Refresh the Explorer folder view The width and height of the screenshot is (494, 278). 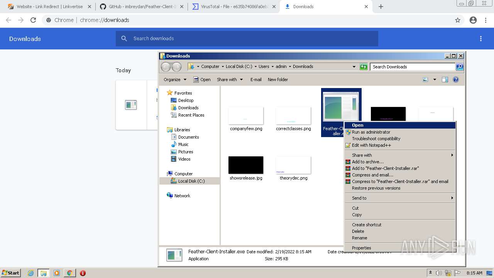click(364, 67)
